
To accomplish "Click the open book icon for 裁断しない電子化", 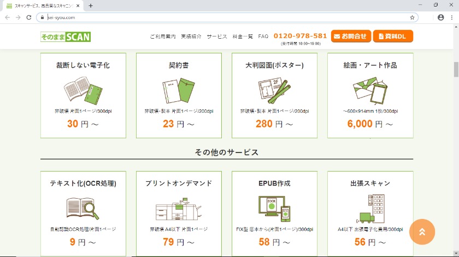I will click(x=83, y=91).
